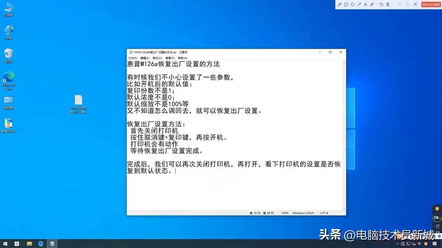Image resolution: width=442 pixels, height=248 pixels.
Task: Click the Notepad scrollbar up arrow
Action: pyautogui.click(x=343, y=63)
